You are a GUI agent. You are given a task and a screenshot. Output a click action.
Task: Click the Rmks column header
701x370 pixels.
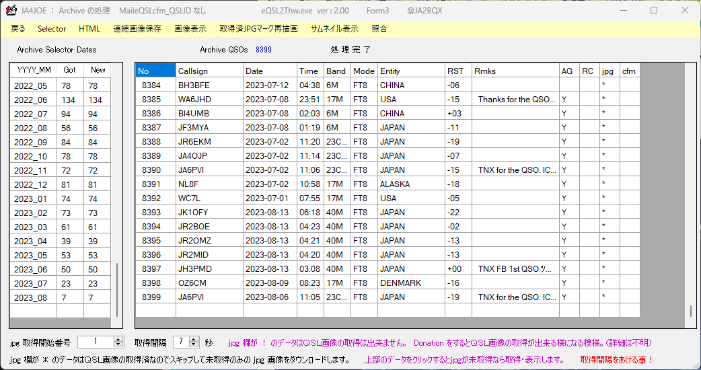tap(515, 71)
